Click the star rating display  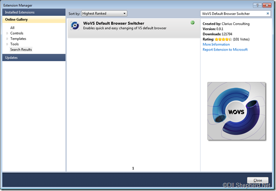click(223, 39)
